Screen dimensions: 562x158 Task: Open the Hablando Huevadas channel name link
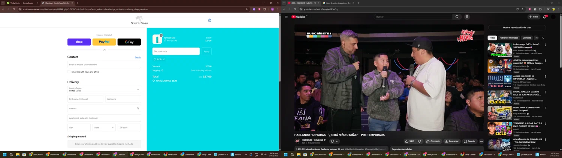pyautogui.click(x=313, y=140)
